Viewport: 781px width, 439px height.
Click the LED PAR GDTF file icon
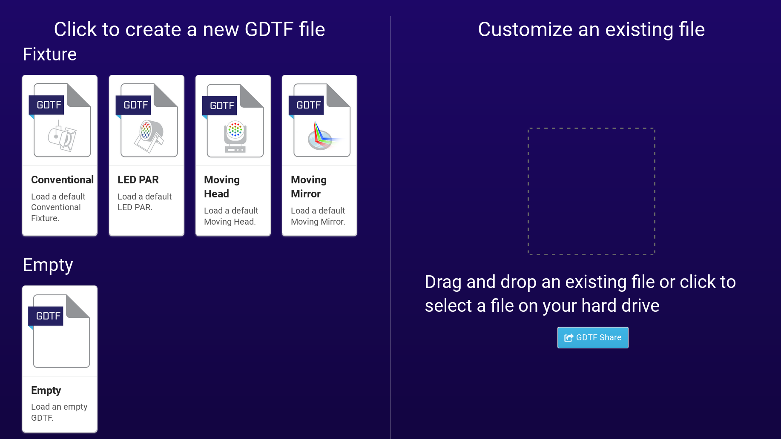(x=146, y=120)
